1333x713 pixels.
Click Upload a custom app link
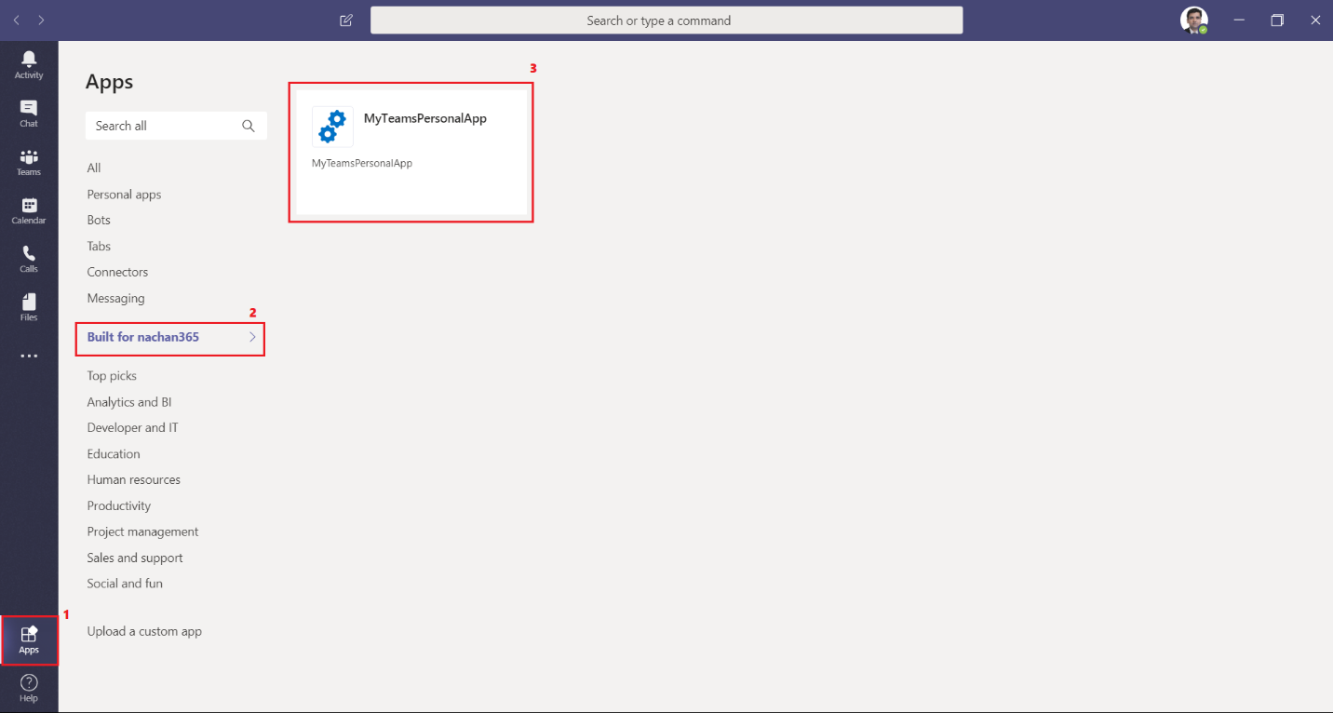click(144, 631)
